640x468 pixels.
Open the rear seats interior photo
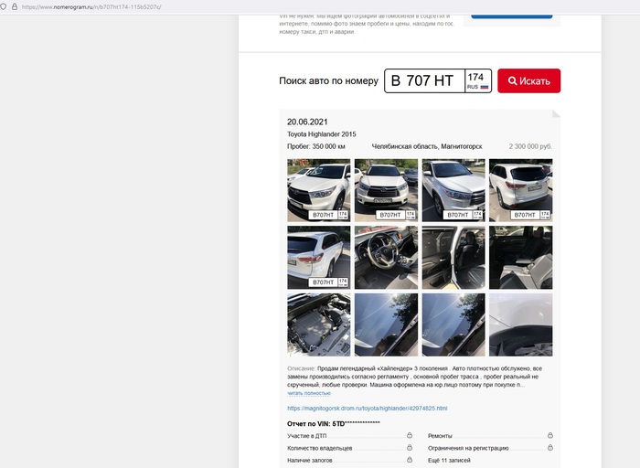click(x=521, y=258)
